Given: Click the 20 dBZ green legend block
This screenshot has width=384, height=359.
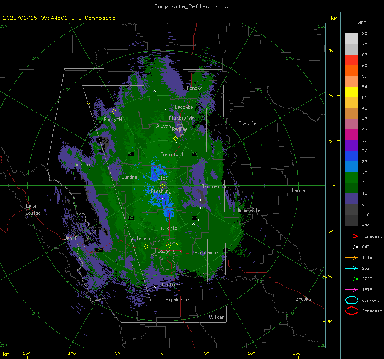Looking at the screenshot, I should click(x=352, y=177).
